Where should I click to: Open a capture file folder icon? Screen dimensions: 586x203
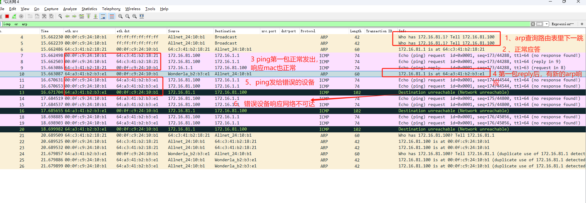pyautogui.click(x=30, y=16)
